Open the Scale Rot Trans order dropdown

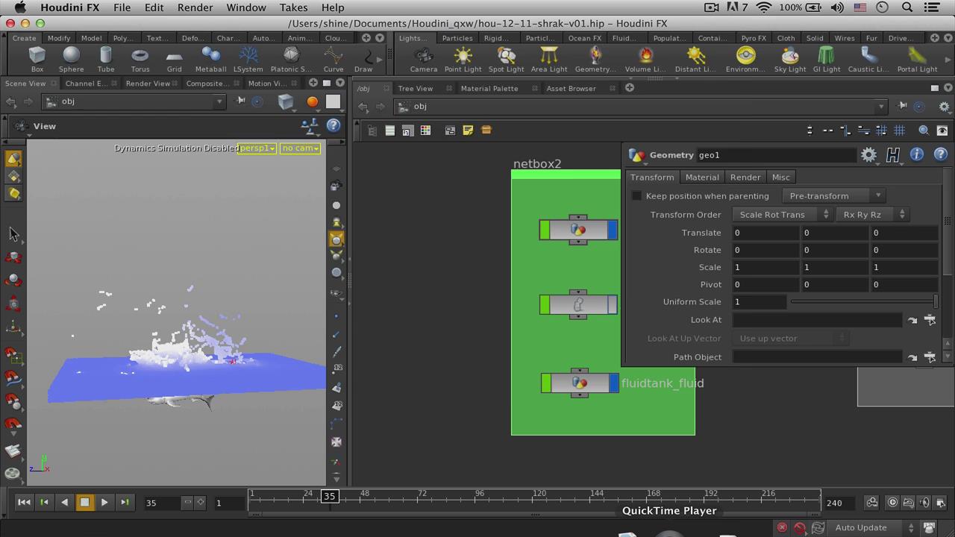[781, 215]
